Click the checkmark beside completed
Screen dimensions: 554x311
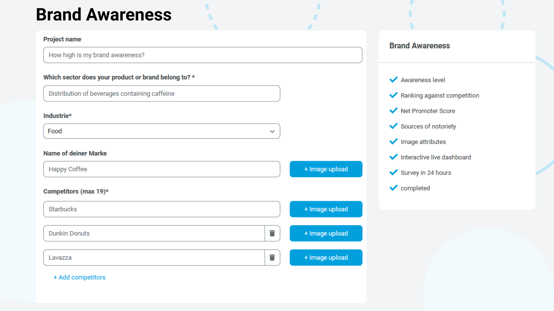(394, 188)
